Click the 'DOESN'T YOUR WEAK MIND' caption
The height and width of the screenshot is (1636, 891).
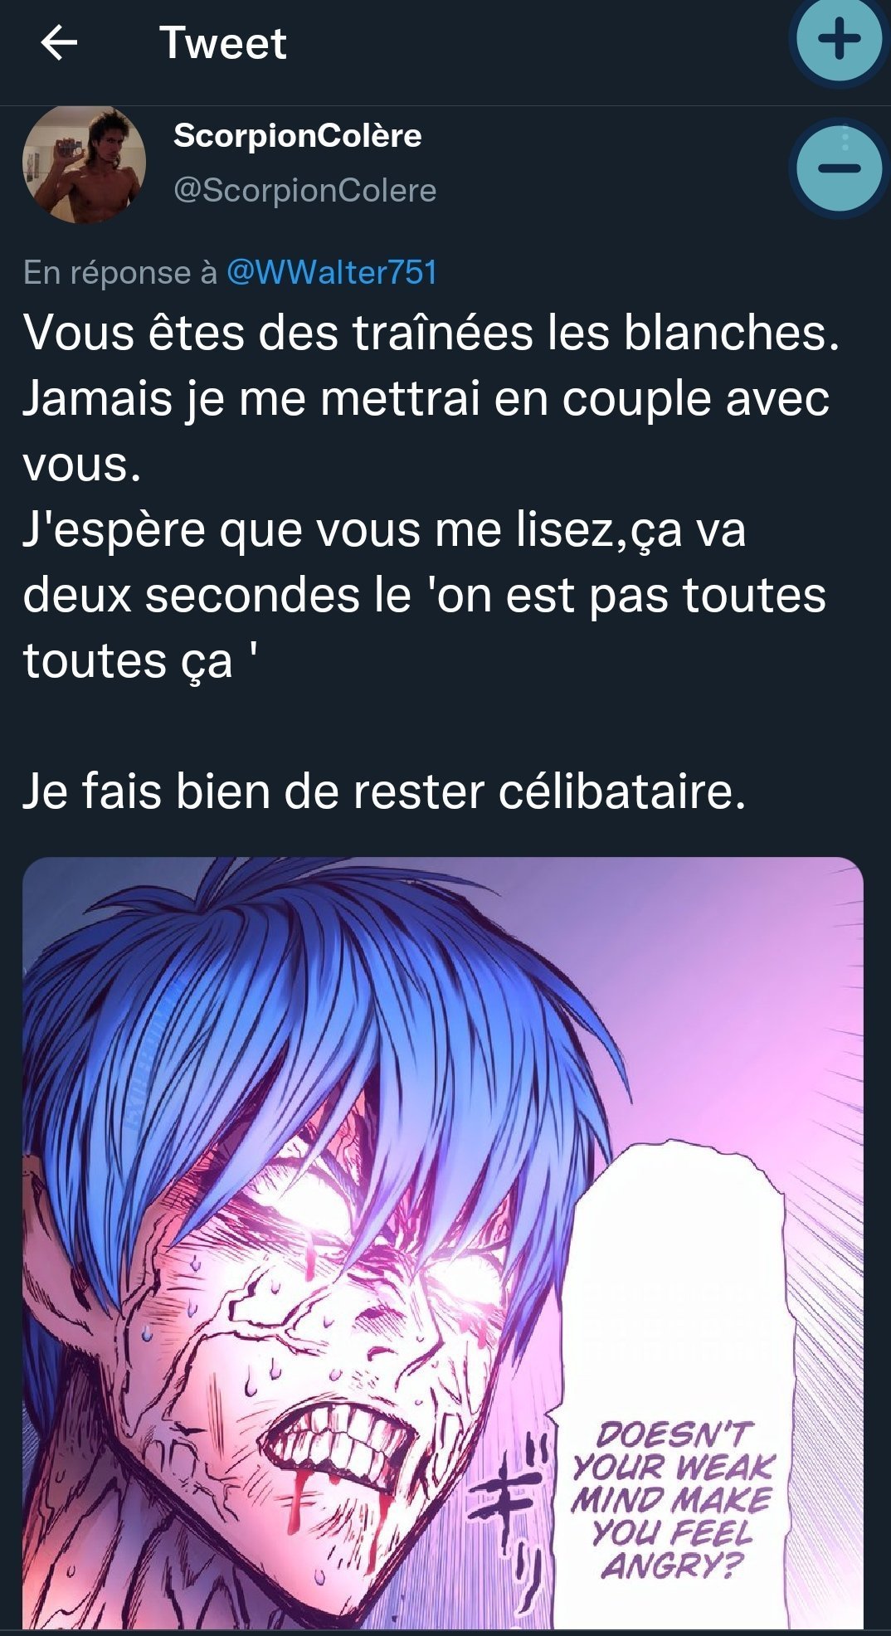point(672,1502)
